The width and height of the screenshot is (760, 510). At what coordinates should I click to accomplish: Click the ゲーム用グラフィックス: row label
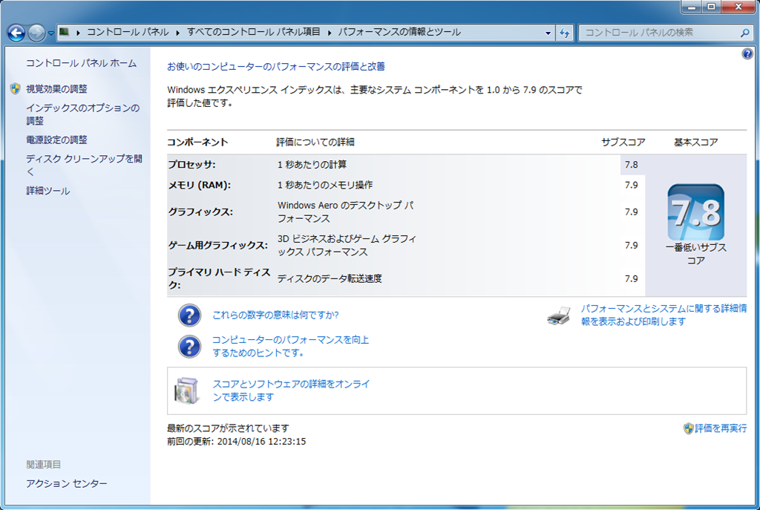[218, 245]
